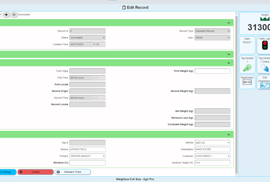The height and width of the screenshot is (182, 270).
Task: Click the Weight scale icon
Action: tap(265, 19)
